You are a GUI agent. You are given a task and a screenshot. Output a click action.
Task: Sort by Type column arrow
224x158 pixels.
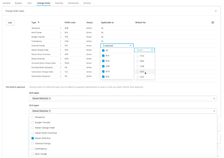click(38, 22)
